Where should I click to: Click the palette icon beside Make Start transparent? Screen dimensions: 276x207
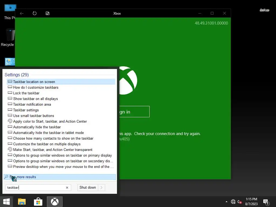click(10, 149)
